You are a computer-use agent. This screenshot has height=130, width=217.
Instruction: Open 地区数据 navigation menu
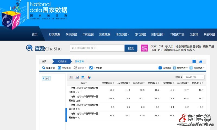click(x=122, y=34)
